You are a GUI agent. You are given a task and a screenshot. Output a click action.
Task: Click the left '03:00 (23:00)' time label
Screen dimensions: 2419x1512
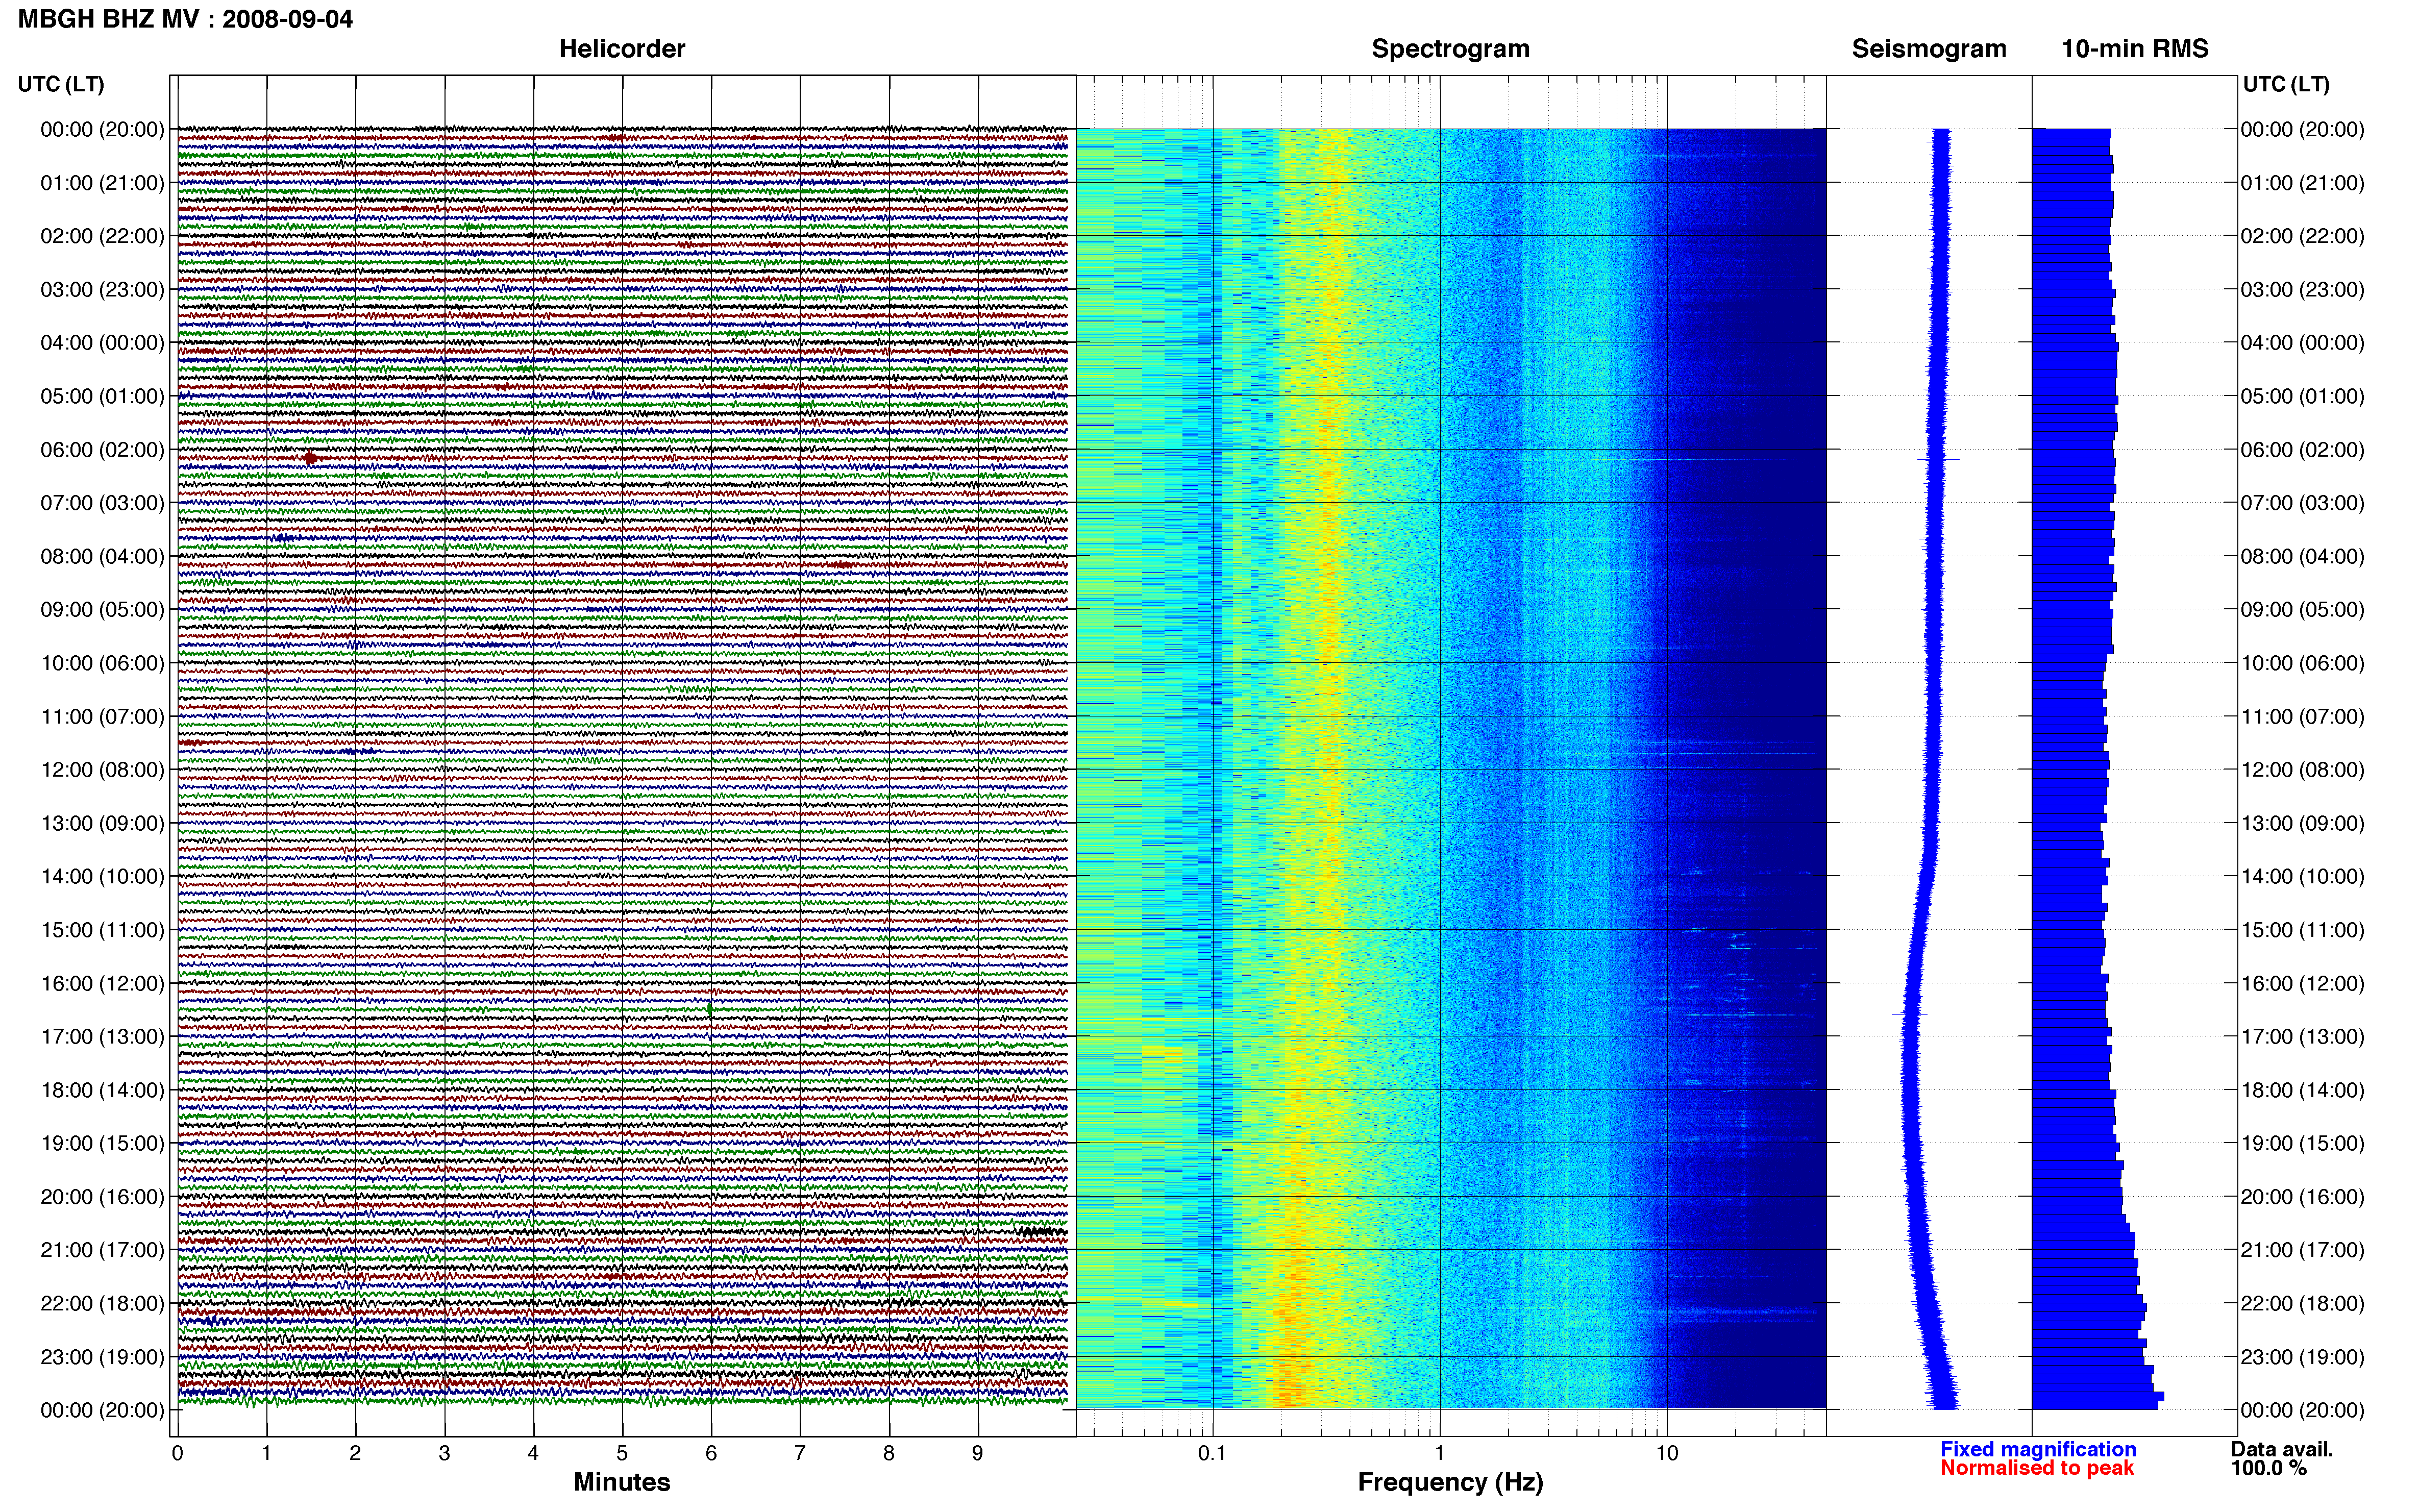click(x=102, y=290)
